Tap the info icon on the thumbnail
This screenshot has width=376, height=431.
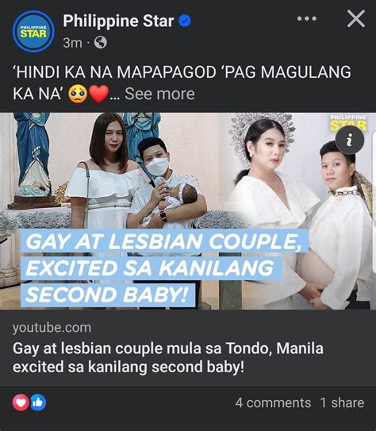350,140
